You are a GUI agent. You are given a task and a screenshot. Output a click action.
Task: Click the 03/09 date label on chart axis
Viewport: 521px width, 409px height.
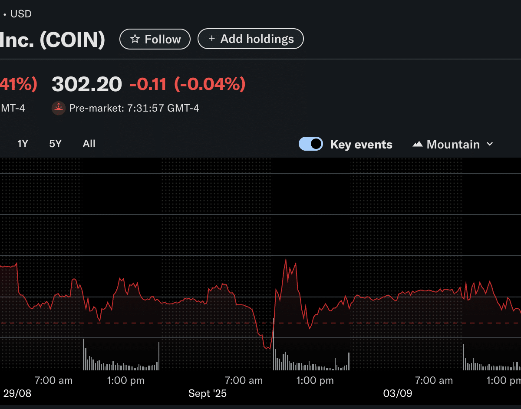click(398, 394)
